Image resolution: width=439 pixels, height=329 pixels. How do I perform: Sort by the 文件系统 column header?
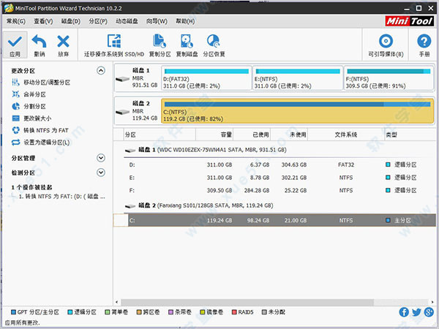coord(346,135)
